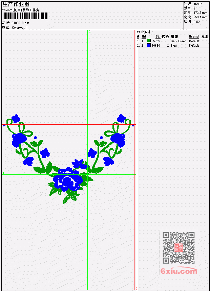
Task: Click the 'Brand' column header
Action: [x=194, y=37]
